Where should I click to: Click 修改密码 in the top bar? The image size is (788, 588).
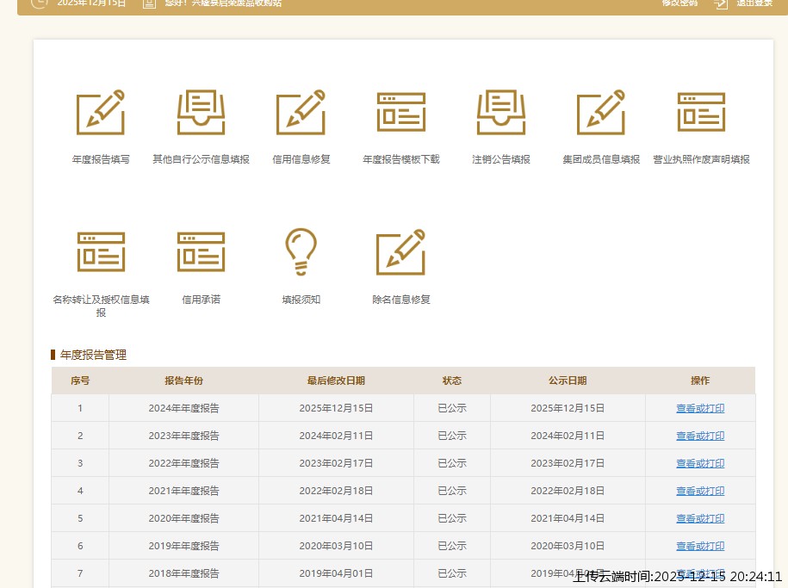coord(679,3)
